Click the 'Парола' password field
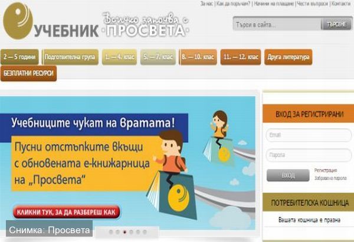354x242 pixels. (x=309, y=155)
